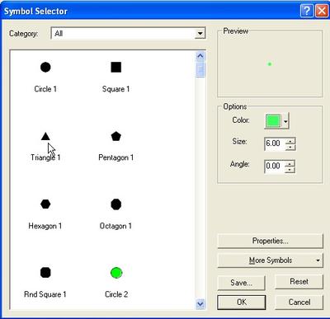The height and width of the screenshot is (319, 330).
Task: Open the More Symbols menu
Action: click(x=270, y=260)
